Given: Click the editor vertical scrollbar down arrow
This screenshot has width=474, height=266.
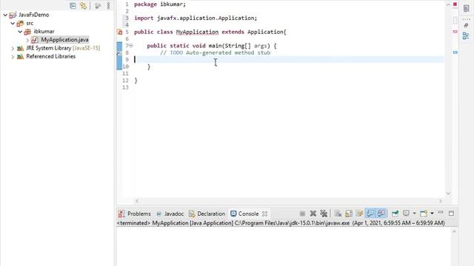Looking at the screenshot, I should click(448, 194).
